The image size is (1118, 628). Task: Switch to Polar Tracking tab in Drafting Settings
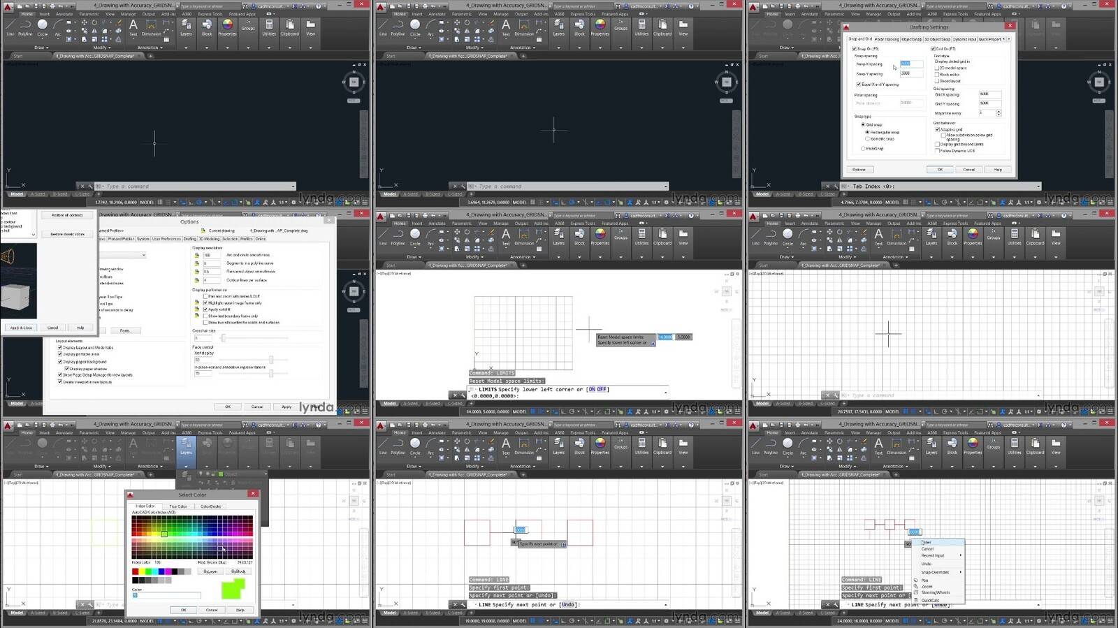(887, 39)
